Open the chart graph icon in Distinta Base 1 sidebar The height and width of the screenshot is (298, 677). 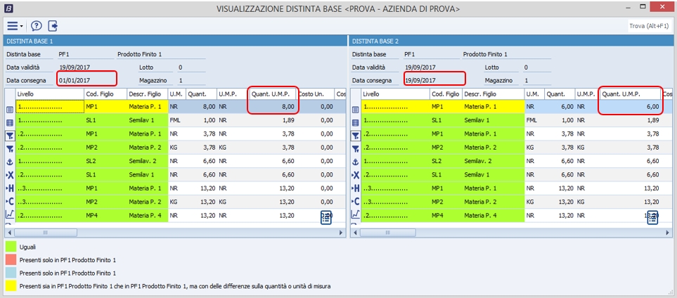click(x=10, y=214)
